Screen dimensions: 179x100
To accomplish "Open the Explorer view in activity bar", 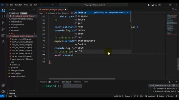I will 3,10.
